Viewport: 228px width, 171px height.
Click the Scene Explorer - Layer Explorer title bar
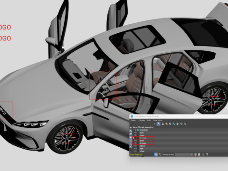coord(179,116)
